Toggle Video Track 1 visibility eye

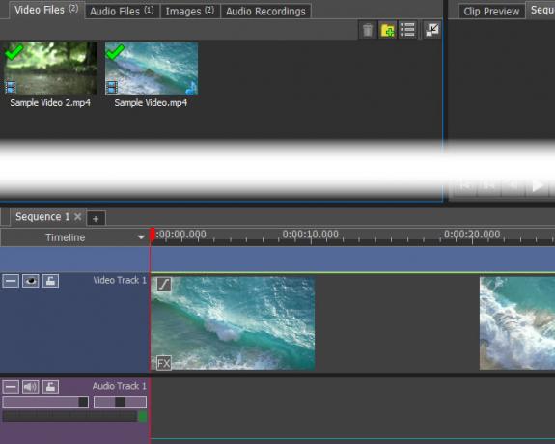pyautogui.click(x=31, y=281)
